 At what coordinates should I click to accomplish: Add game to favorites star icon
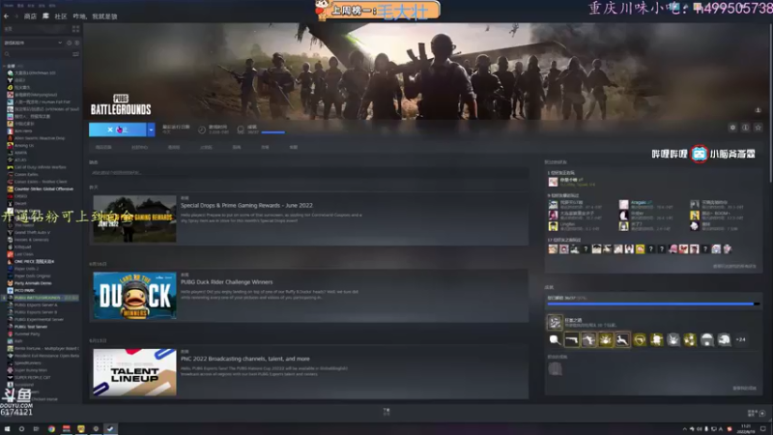(x=759, y=128)
